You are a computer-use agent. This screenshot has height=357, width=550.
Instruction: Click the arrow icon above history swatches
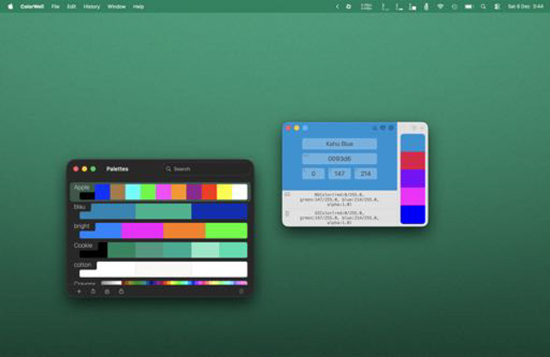pyautogui.click(x=414, y=128)
